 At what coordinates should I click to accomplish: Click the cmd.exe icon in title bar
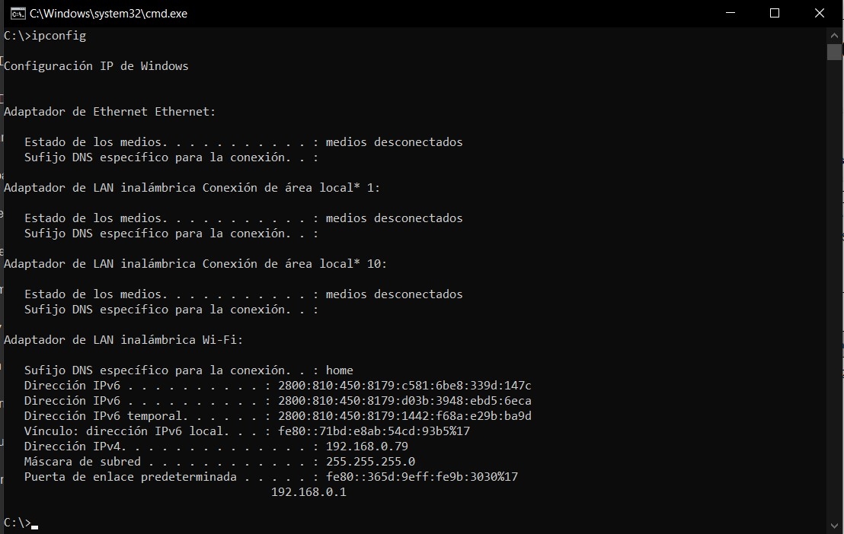pyautogui.click(x=18, y=14)
